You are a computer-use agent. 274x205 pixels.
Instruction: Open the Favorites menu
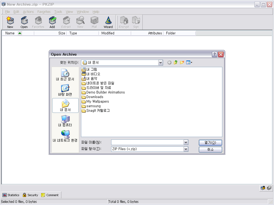44,12
